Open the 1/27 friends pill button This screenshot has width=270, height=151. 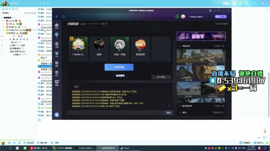point(220,17)
